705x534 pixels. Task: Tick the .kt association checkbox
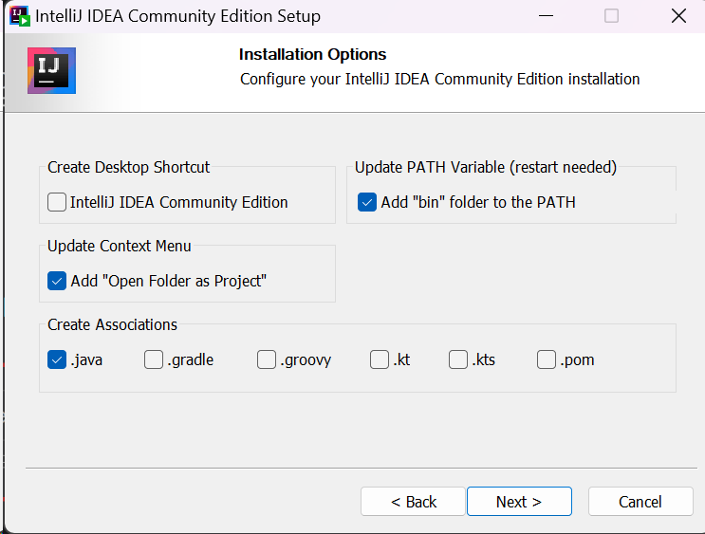tap(380, 359)
